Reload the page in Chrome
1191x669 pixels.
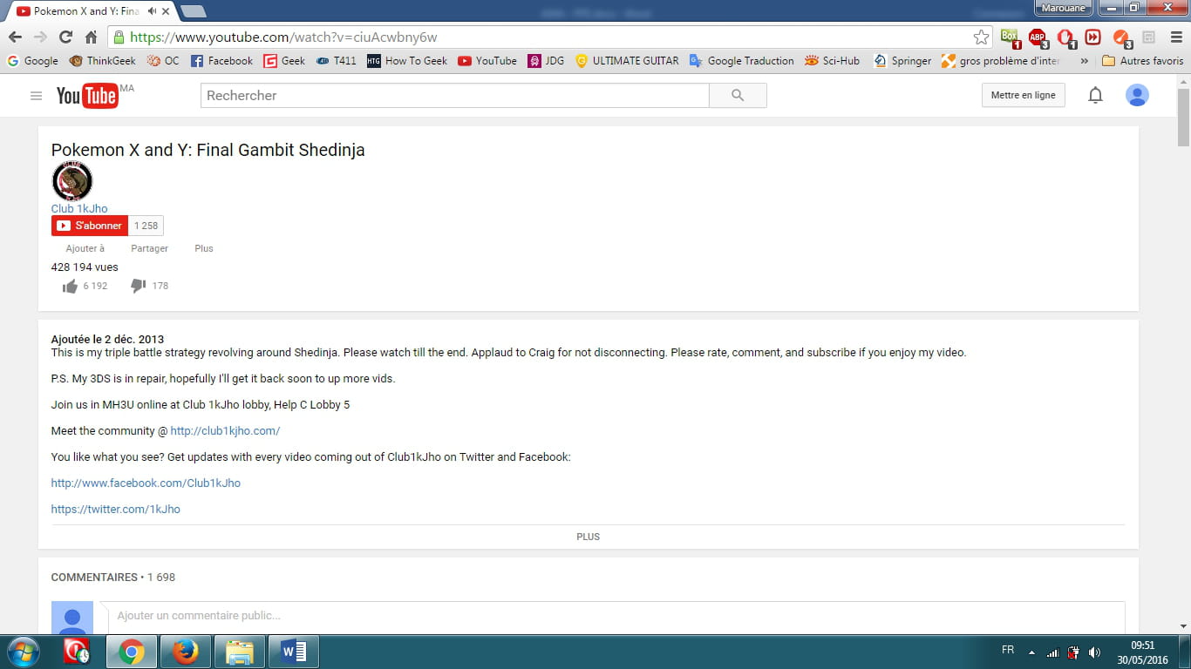click(65, 37)
